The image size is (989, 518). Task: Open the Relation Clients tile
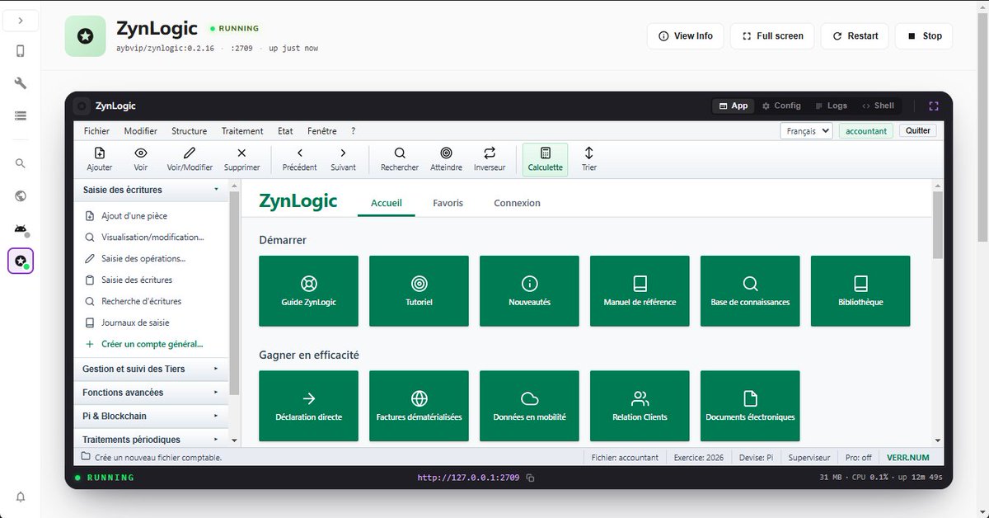(640, 406)
